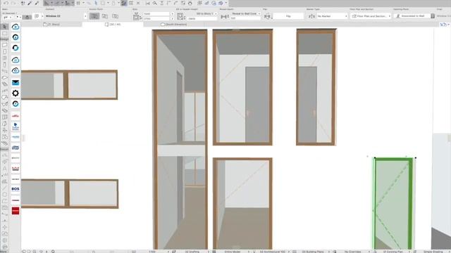This screenshot has height=253, width=451.
Task: Switch to the South Elevation tab
Action: pyautogui.click(x=174, y=25)
